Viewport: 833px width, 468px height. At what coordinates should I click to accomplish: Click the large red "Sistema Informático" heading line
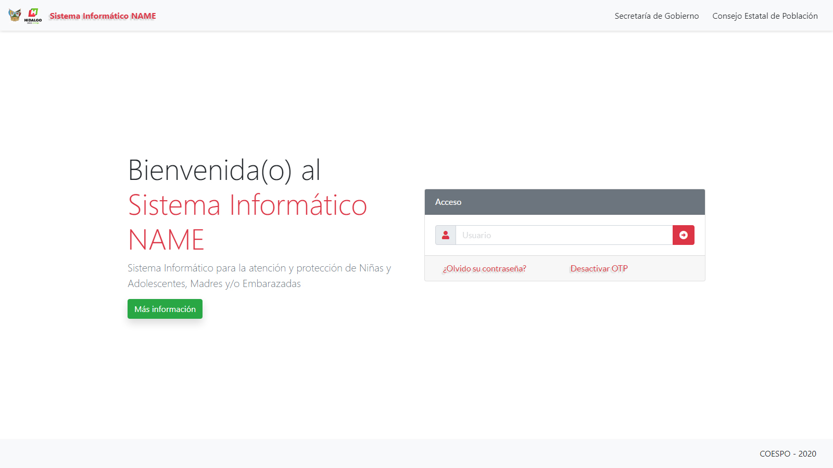[x=248, y=205]
